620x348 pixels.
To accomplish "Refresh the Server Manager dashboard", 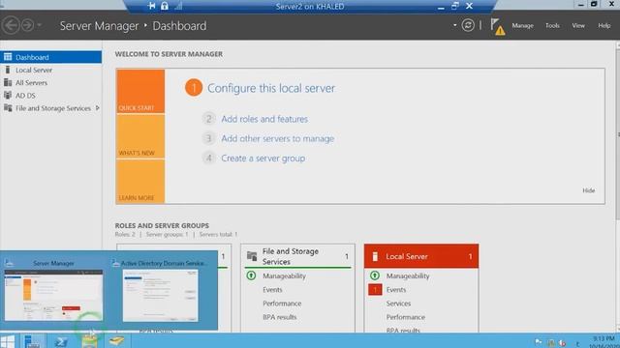I will click(468, 25).
